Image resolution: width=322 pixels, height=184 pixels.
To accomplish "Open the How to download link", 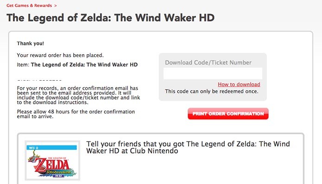I will [239, 84].
